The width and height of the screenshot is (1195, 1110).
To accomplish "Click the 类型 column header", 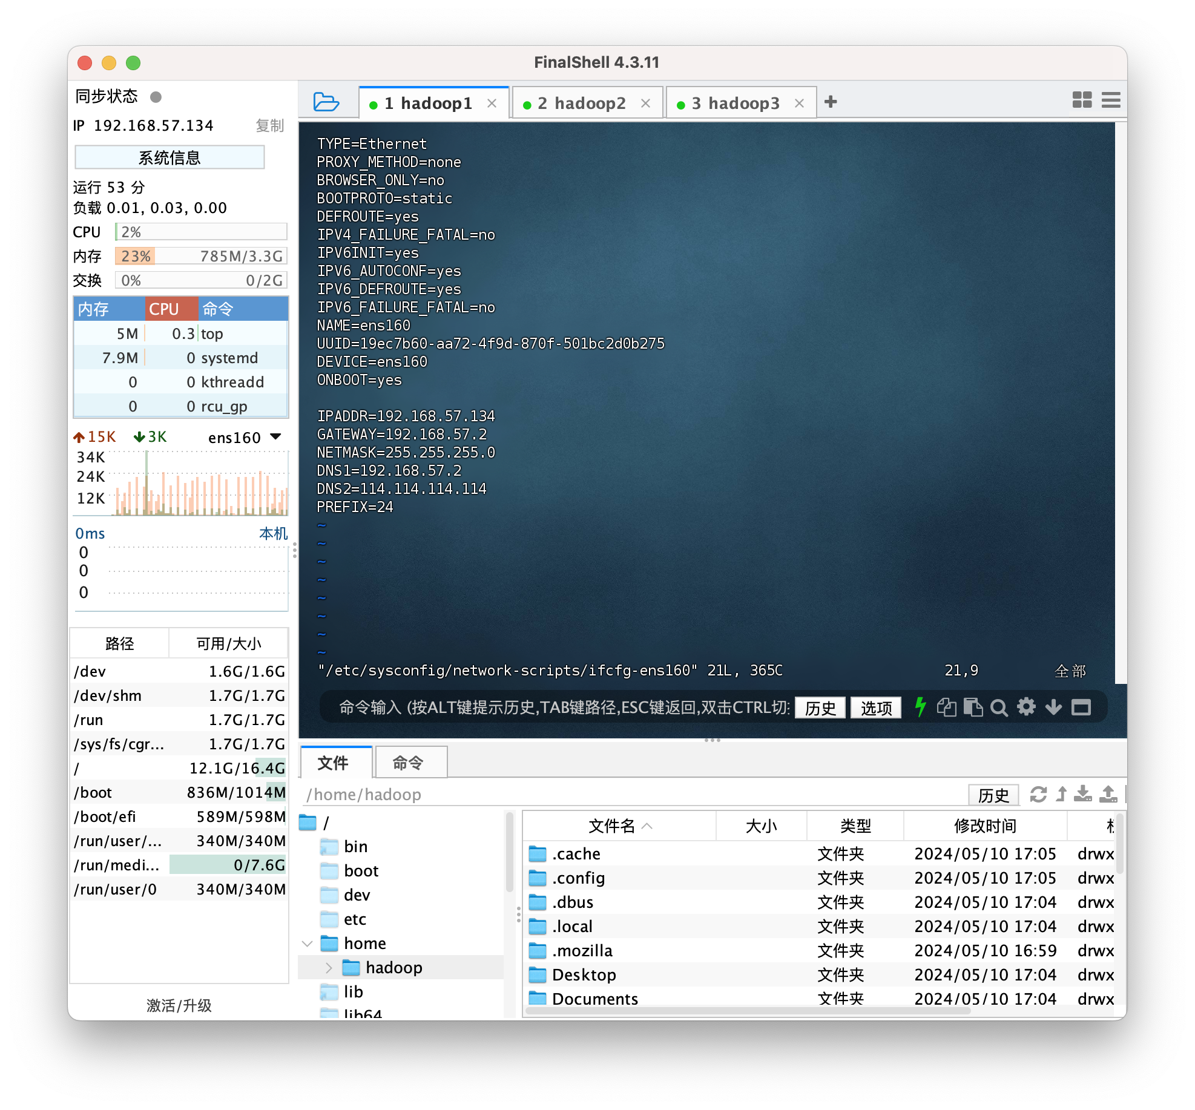I will point(855,826).
